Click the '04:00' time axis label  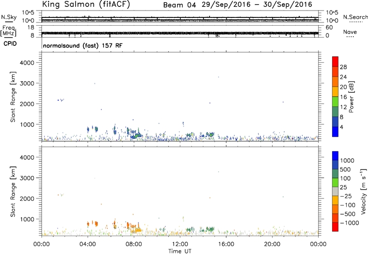click(88, 244)
